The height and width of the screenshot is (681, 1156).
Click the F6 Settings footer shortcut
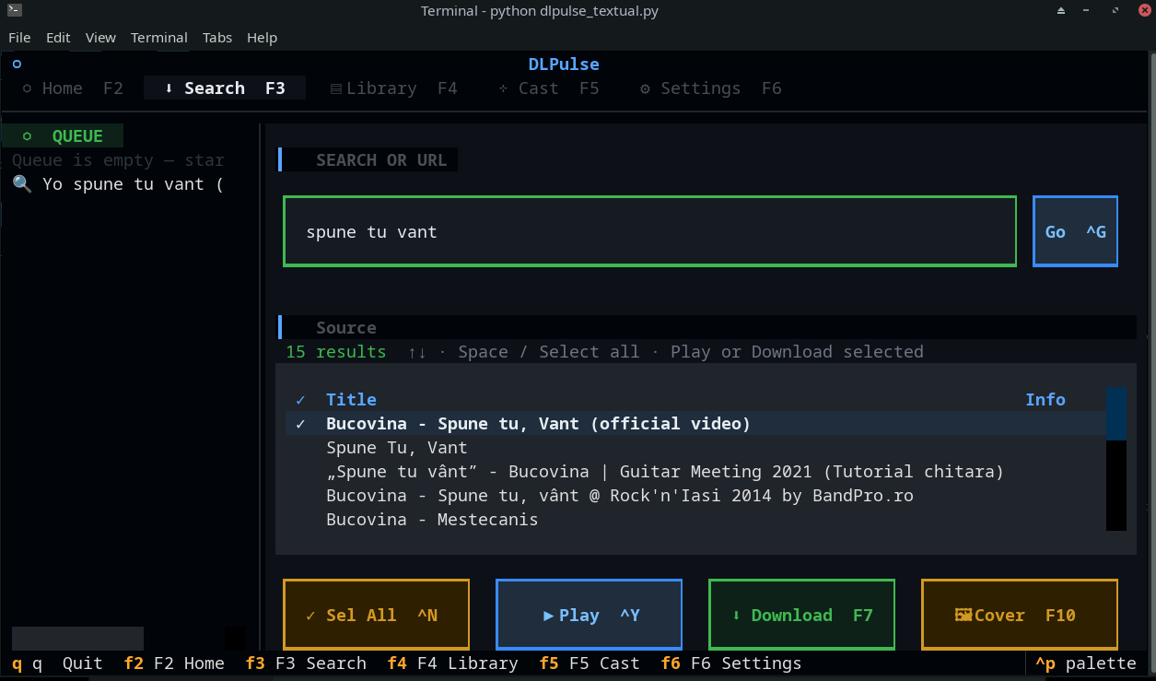tap(731, 663)
